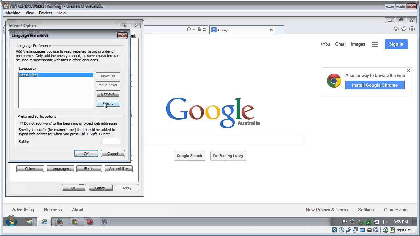Select the Google browser tab
The height and width of the screenshot is (236, 420).
[x=242, y=30]
